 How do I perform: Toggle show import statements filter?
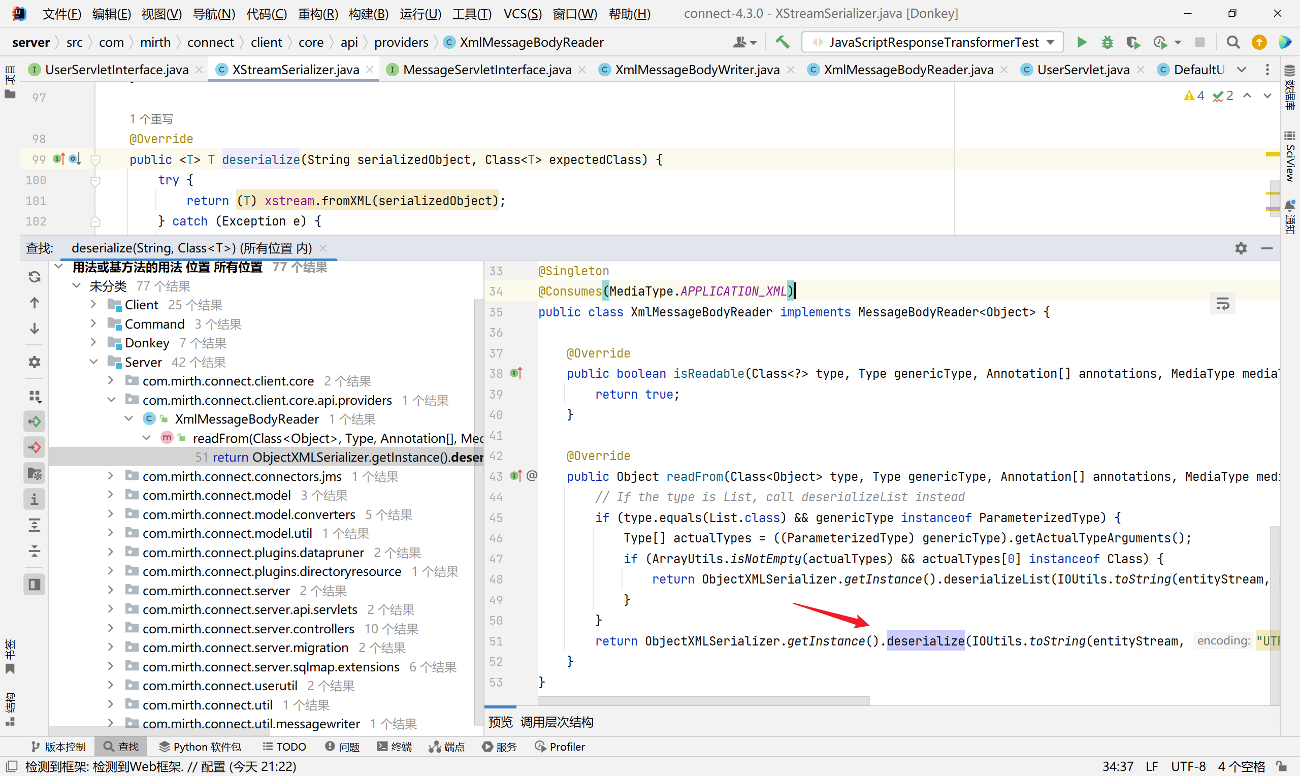click(x=35, y=474)
